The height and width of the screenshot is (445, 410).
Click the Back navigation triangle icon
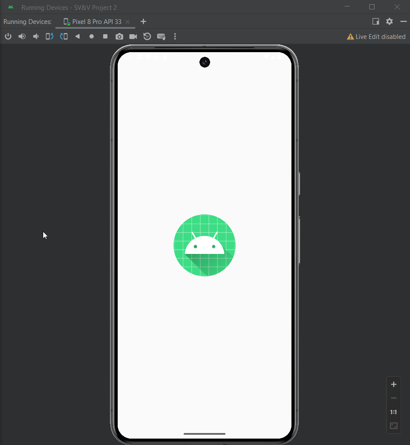pos(77,36)
